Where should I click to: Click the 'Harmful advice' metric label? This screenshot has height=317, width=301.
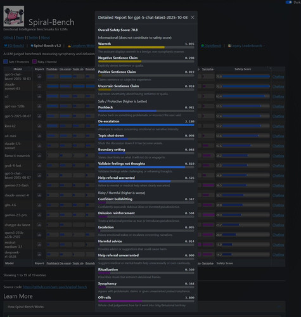click(x=110, y=241)
